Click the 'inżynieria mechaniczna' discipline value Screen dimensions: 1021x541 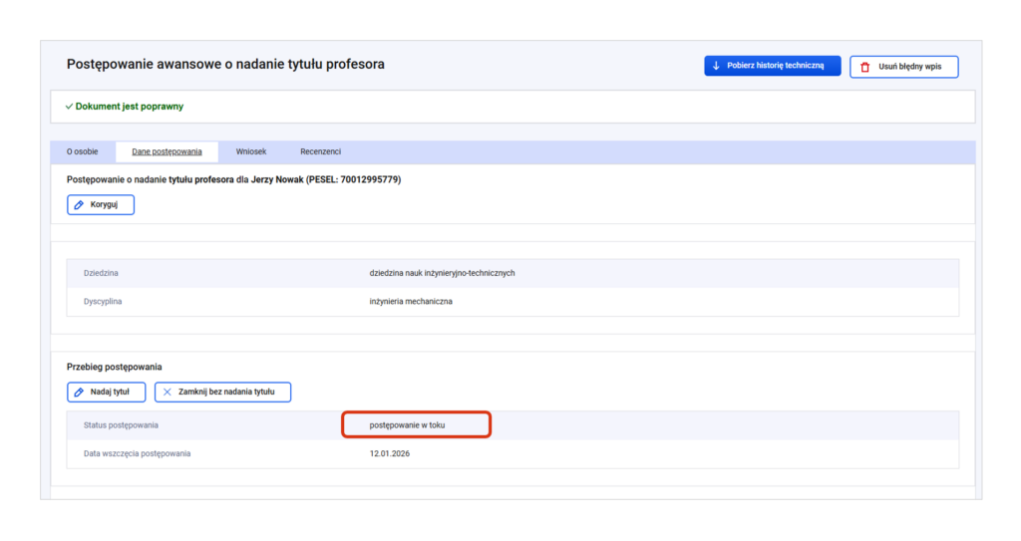[410, 301]
